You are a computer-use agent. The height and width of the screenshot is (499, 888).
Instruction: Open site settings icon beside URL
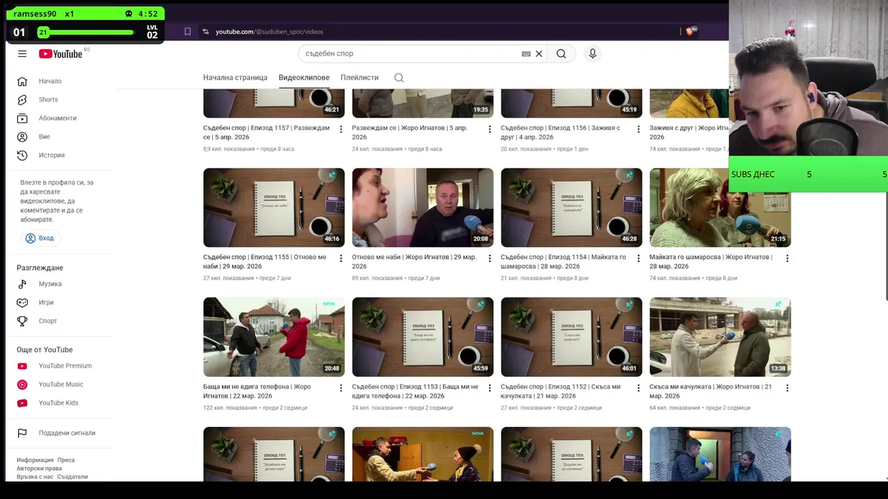[x=205, y=31]
